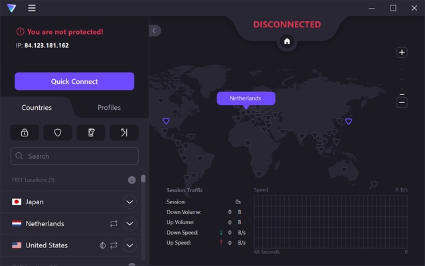The image size is (425, 266).
Task: Close the Proton VPN window
Action: [x=414, y=8]
